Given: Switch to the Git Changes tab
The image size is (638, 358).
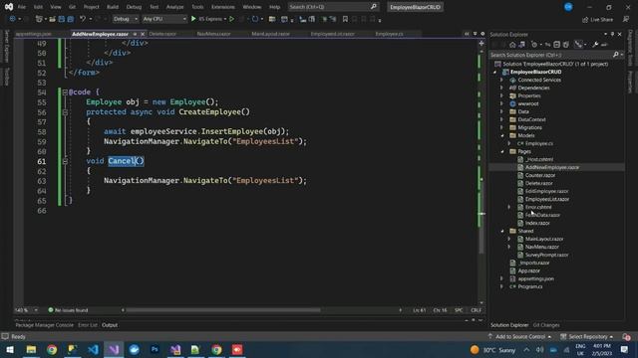Looking at the screenshot, I should coord(546,325).
